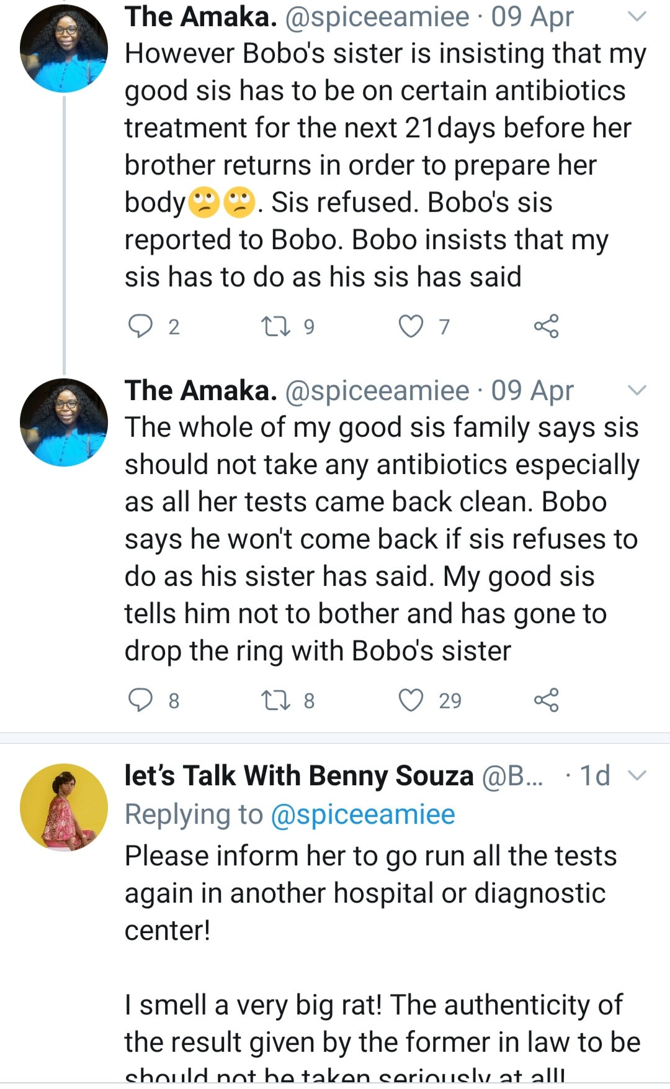This screenshot has height=1089, width=670.
Task: View Benny Souza's profile picture
Action: coord(64,807)
